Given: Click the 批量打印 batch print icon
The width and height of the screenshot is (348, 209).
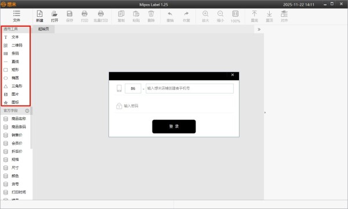Looking at the screenshot, I should [101, 14].
